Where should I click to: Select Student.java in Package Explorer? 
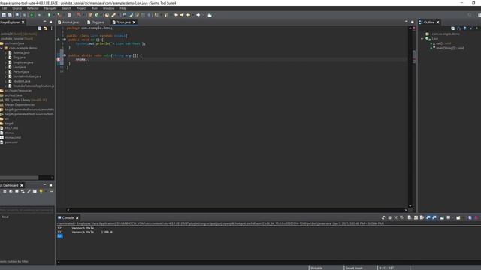pos(22,81)
